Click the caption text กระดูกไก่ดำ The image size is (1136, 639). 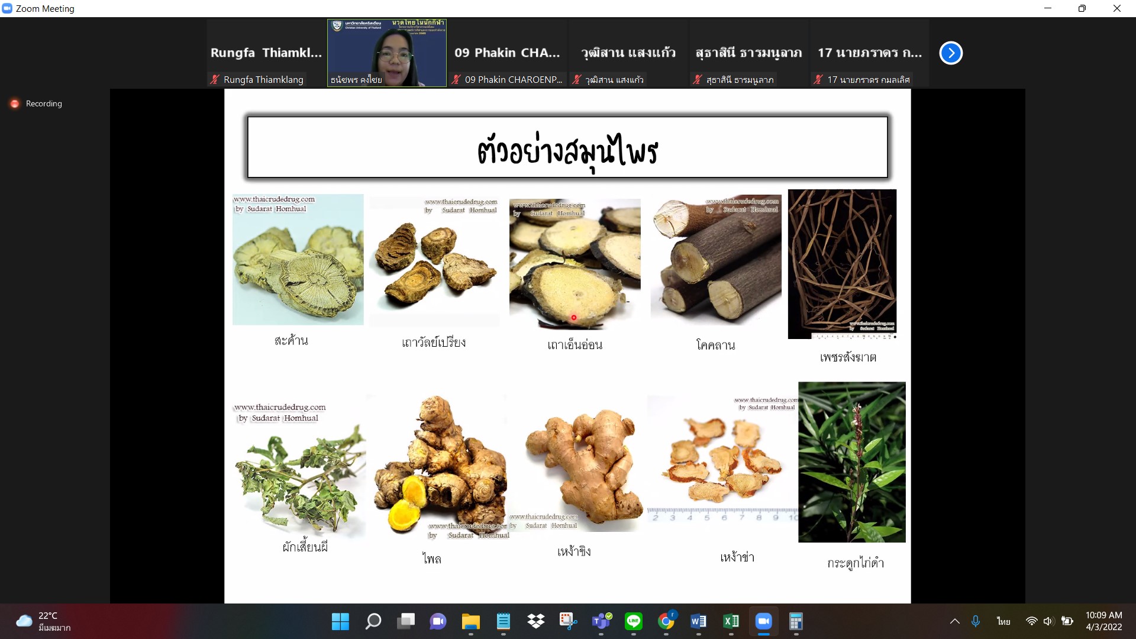click(x=856, y=563)
